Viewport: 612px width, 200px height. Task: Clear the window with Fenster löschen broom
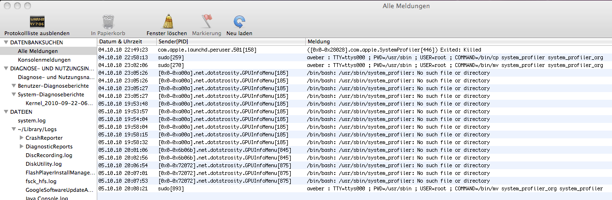166,22
